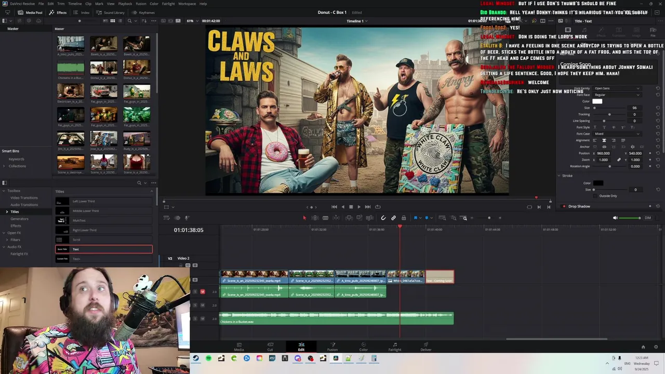This screenshot has width=665, height=374.
Task: Select the Text title preset
Action: 104,249
